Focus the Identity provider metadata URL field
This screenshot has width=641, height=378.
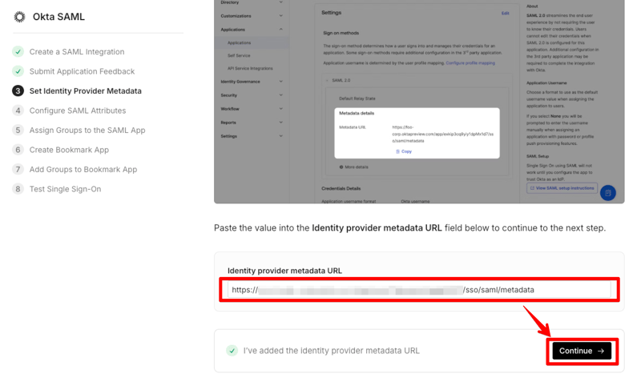pyautogui.click(x=418, y=290)
